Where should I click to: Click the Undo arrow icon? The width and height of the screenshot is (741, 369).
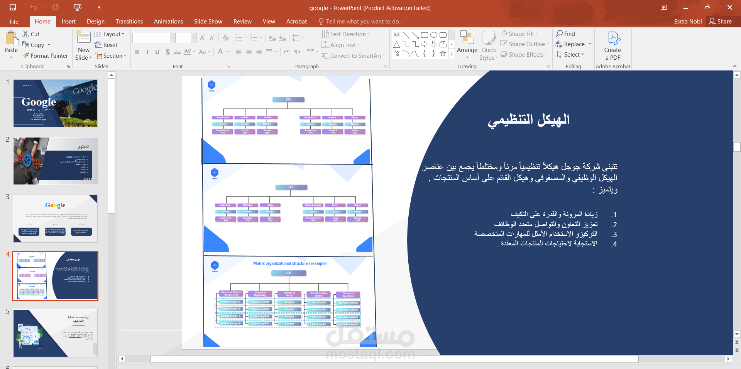33,7
